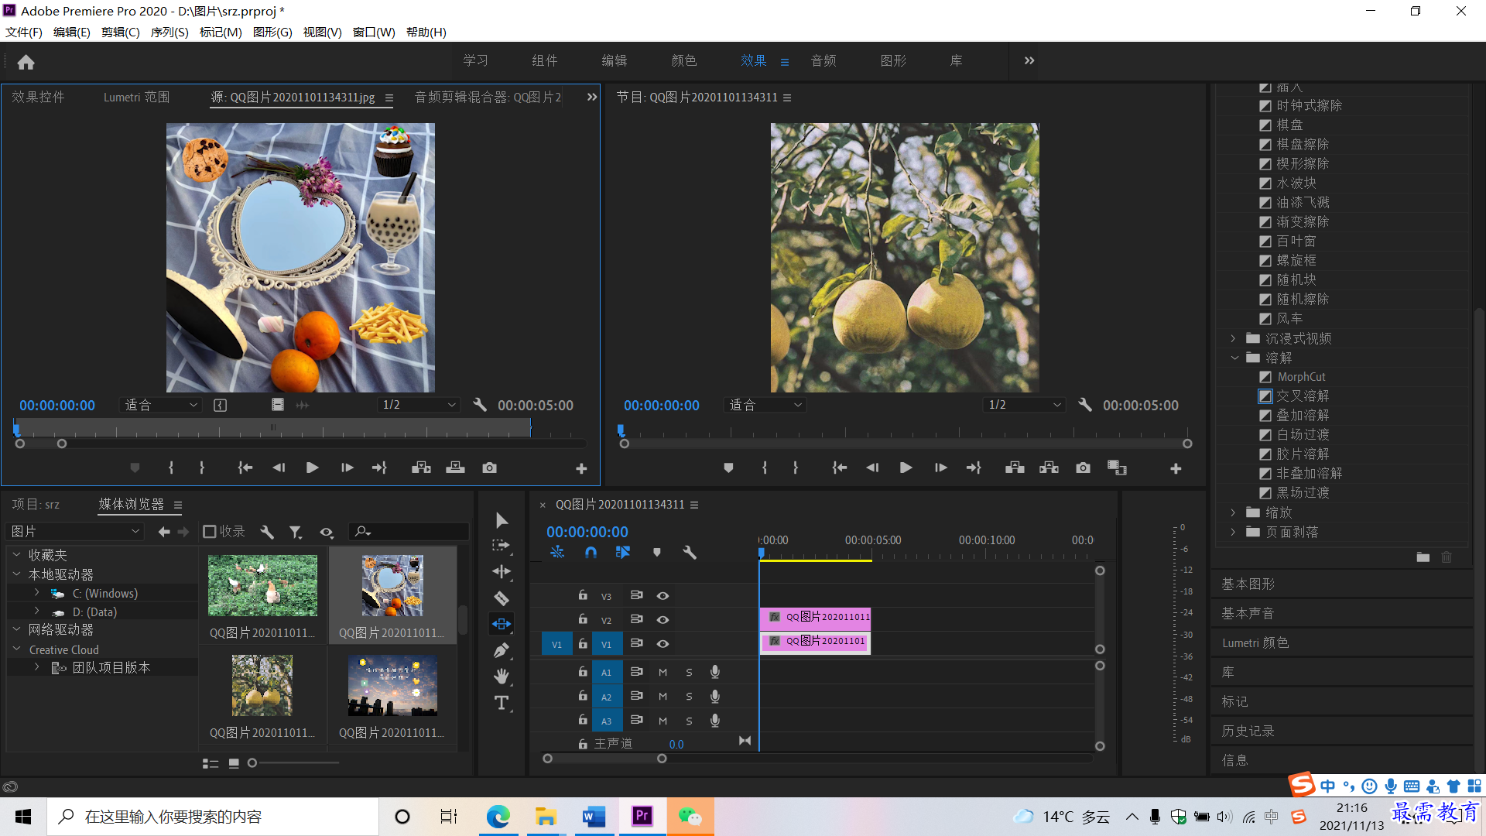Image resolution: width=1486 pixels, height=836 pixels.
Task: Open Comparison View in Program monitor
Action: 1117,468
